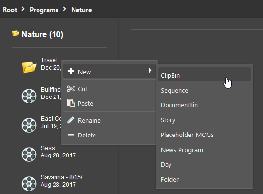
Task: Click the plus icon beside New
Action: [71, 71]
